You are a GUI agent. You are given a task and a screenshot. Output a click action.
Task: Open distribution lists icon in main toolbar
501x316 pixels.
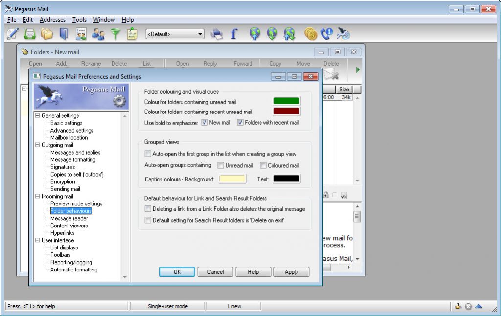point(81,34)
